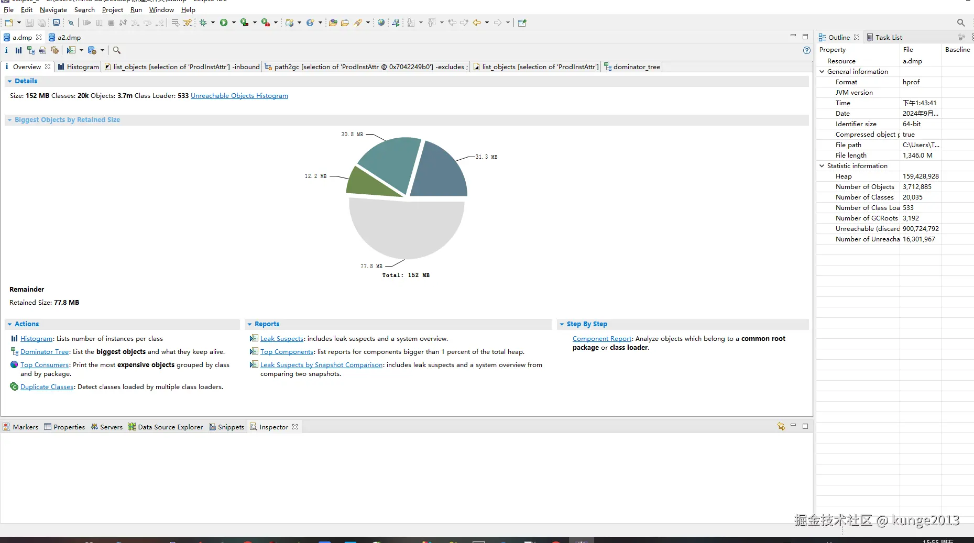The width and height of the screenshot is (974, 543).
Task: Open the Histogram action link
Action: 37,339
